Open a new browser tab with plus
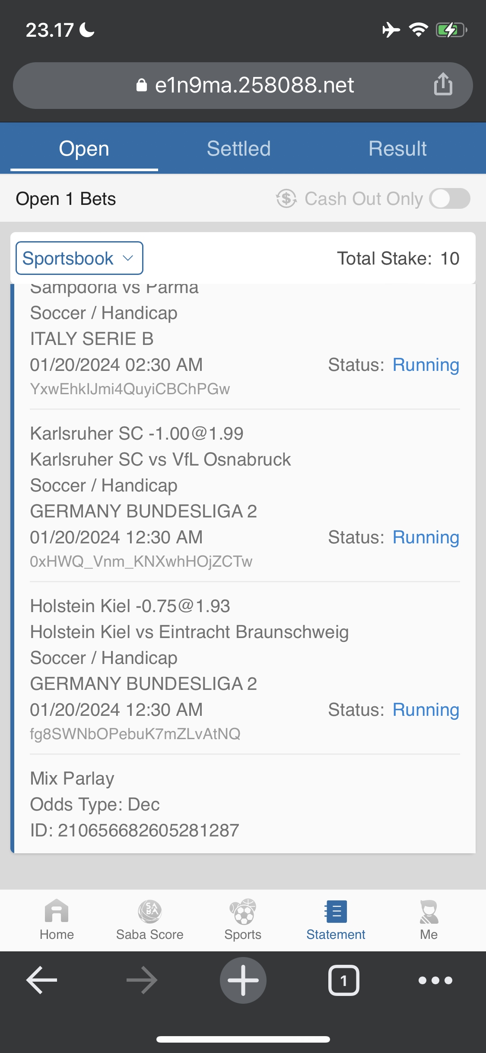 (x=243, y=980)
